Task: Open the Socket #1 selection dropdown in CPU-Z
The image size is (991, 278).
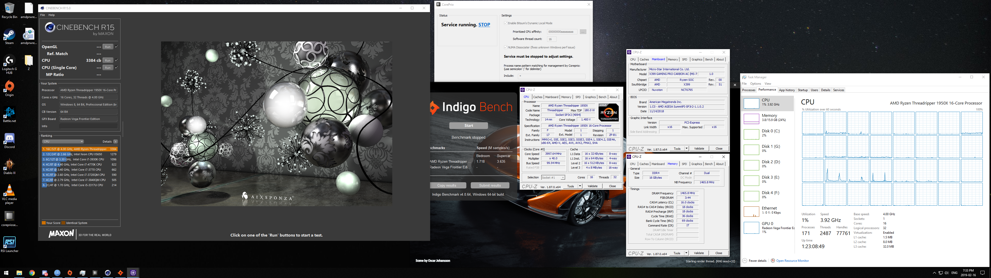Action: (553, 177)
